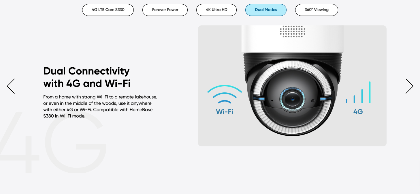Click the 4G signal bars icon
Image resolution: width=420 pixels, height=194 pixels.
point(358,92)
